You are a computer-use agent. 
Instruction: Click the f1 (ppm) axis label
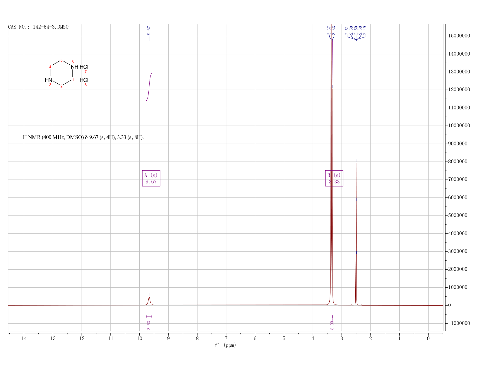point(225,345)
